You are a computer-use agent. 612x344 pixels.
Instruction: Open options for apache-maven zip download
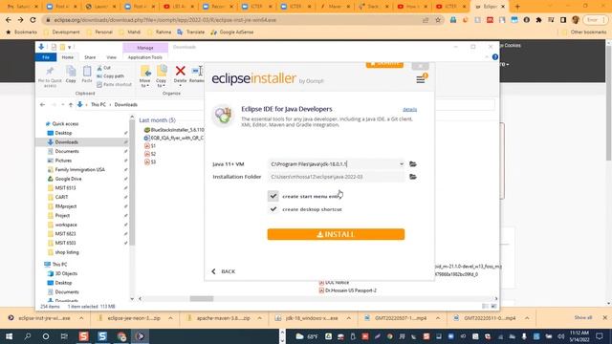coord(259,318)
